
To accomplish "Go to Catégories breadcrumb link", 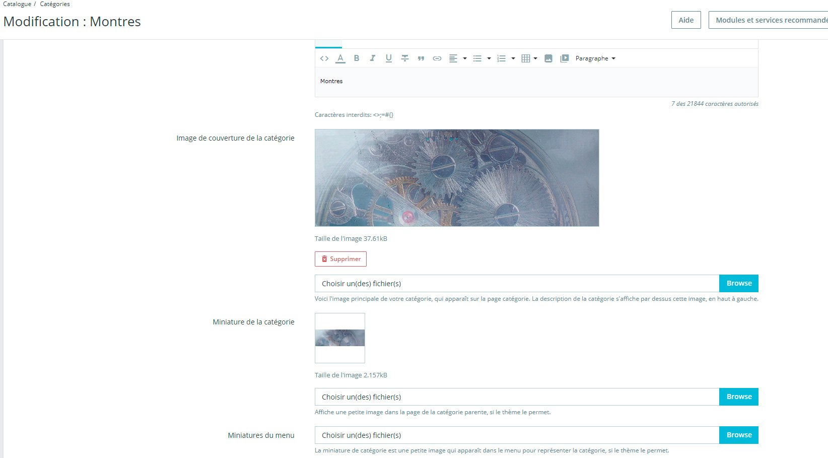I will click(x=55, y=4).
